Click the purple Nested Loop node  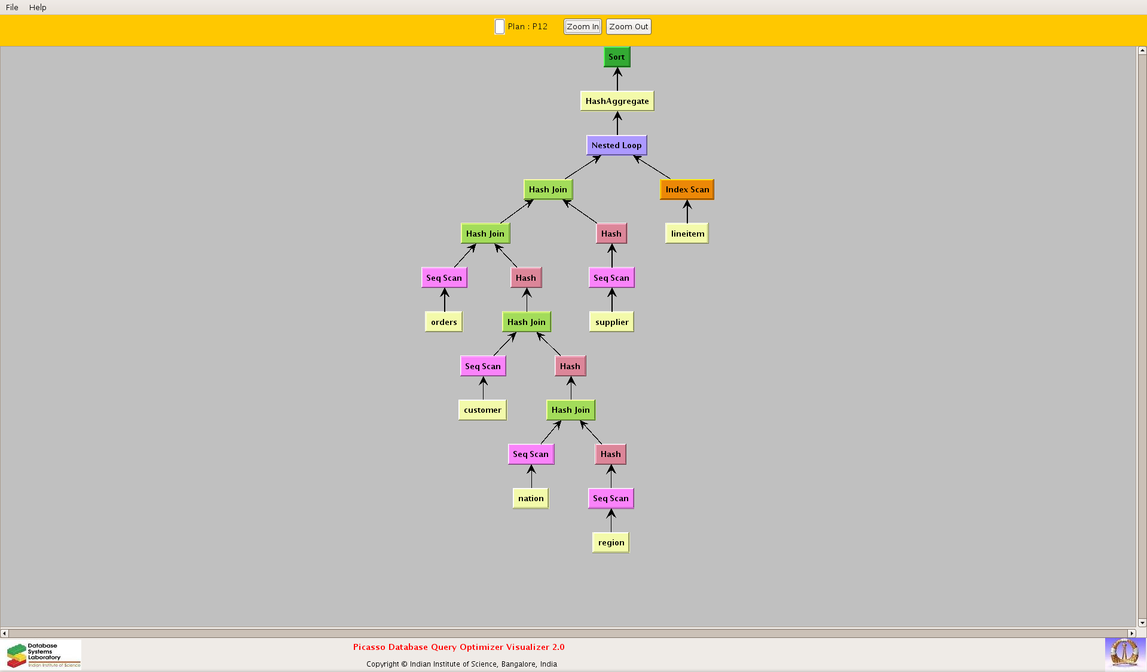click(x=616, y=145)
